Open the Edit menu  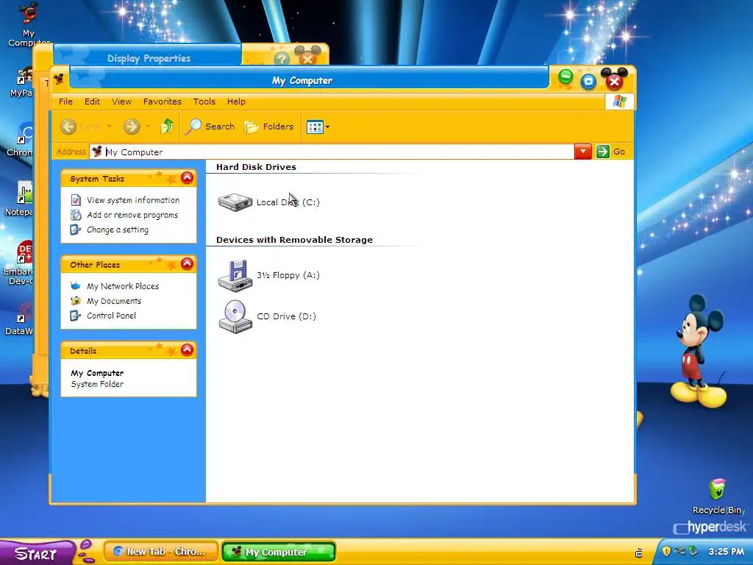pyautogui.click(x=92, y=102)
